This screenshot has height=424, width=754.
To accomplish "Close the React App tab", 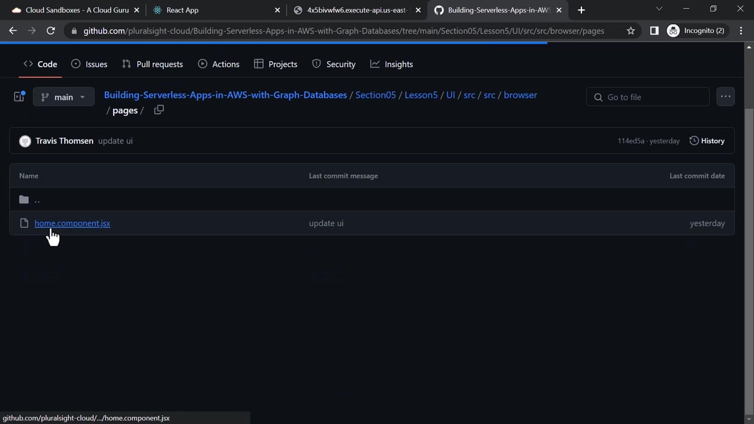I will (277, 10).
